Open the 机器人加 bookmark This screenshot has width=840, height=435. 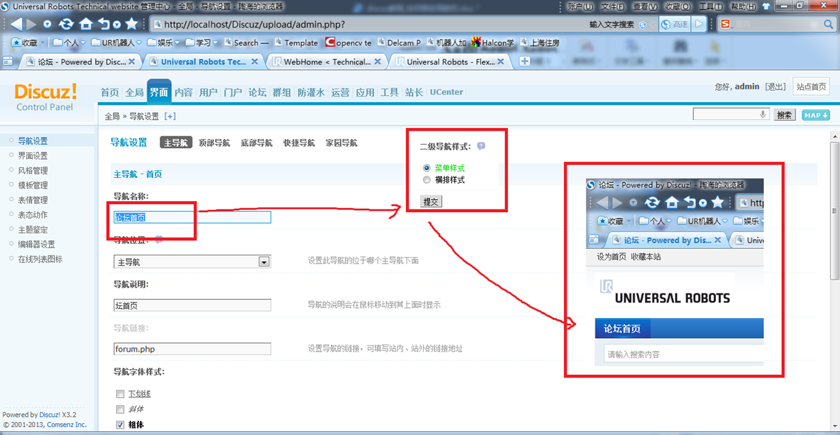446,43
